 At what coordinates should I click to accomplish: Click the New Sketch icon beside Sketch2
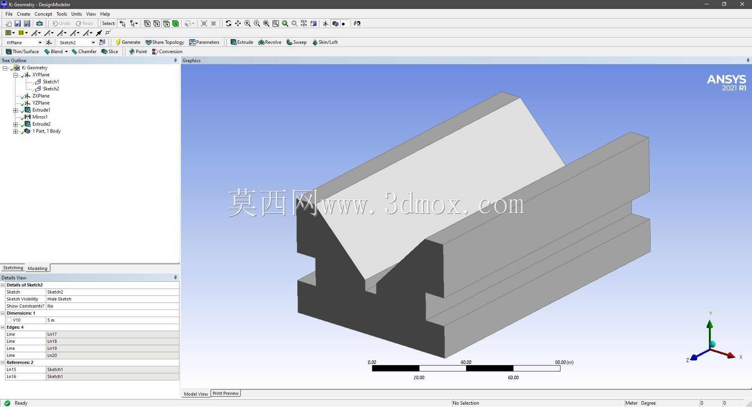(x=102, y=42)
